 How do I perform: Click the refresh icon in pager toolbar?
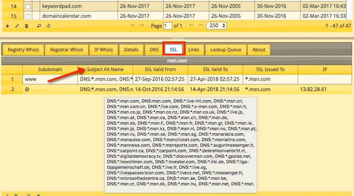[x=48, y=26]
